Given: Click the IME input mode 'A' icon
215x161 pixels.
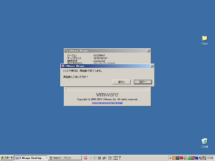Looking at the screenshot, I should click(91, 158).
